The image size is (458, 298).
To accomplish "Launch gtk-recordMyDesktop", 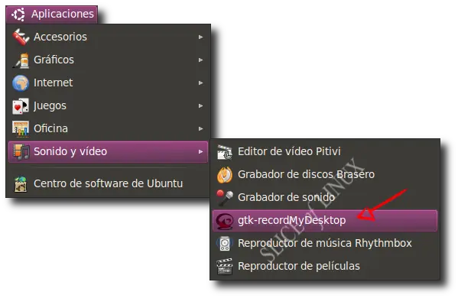I will 325,221.
